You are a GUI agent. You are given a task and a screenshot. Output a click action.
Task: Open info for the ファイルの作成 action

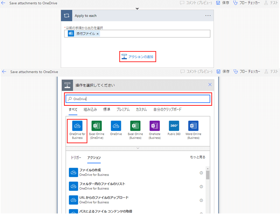click(201, 173)
